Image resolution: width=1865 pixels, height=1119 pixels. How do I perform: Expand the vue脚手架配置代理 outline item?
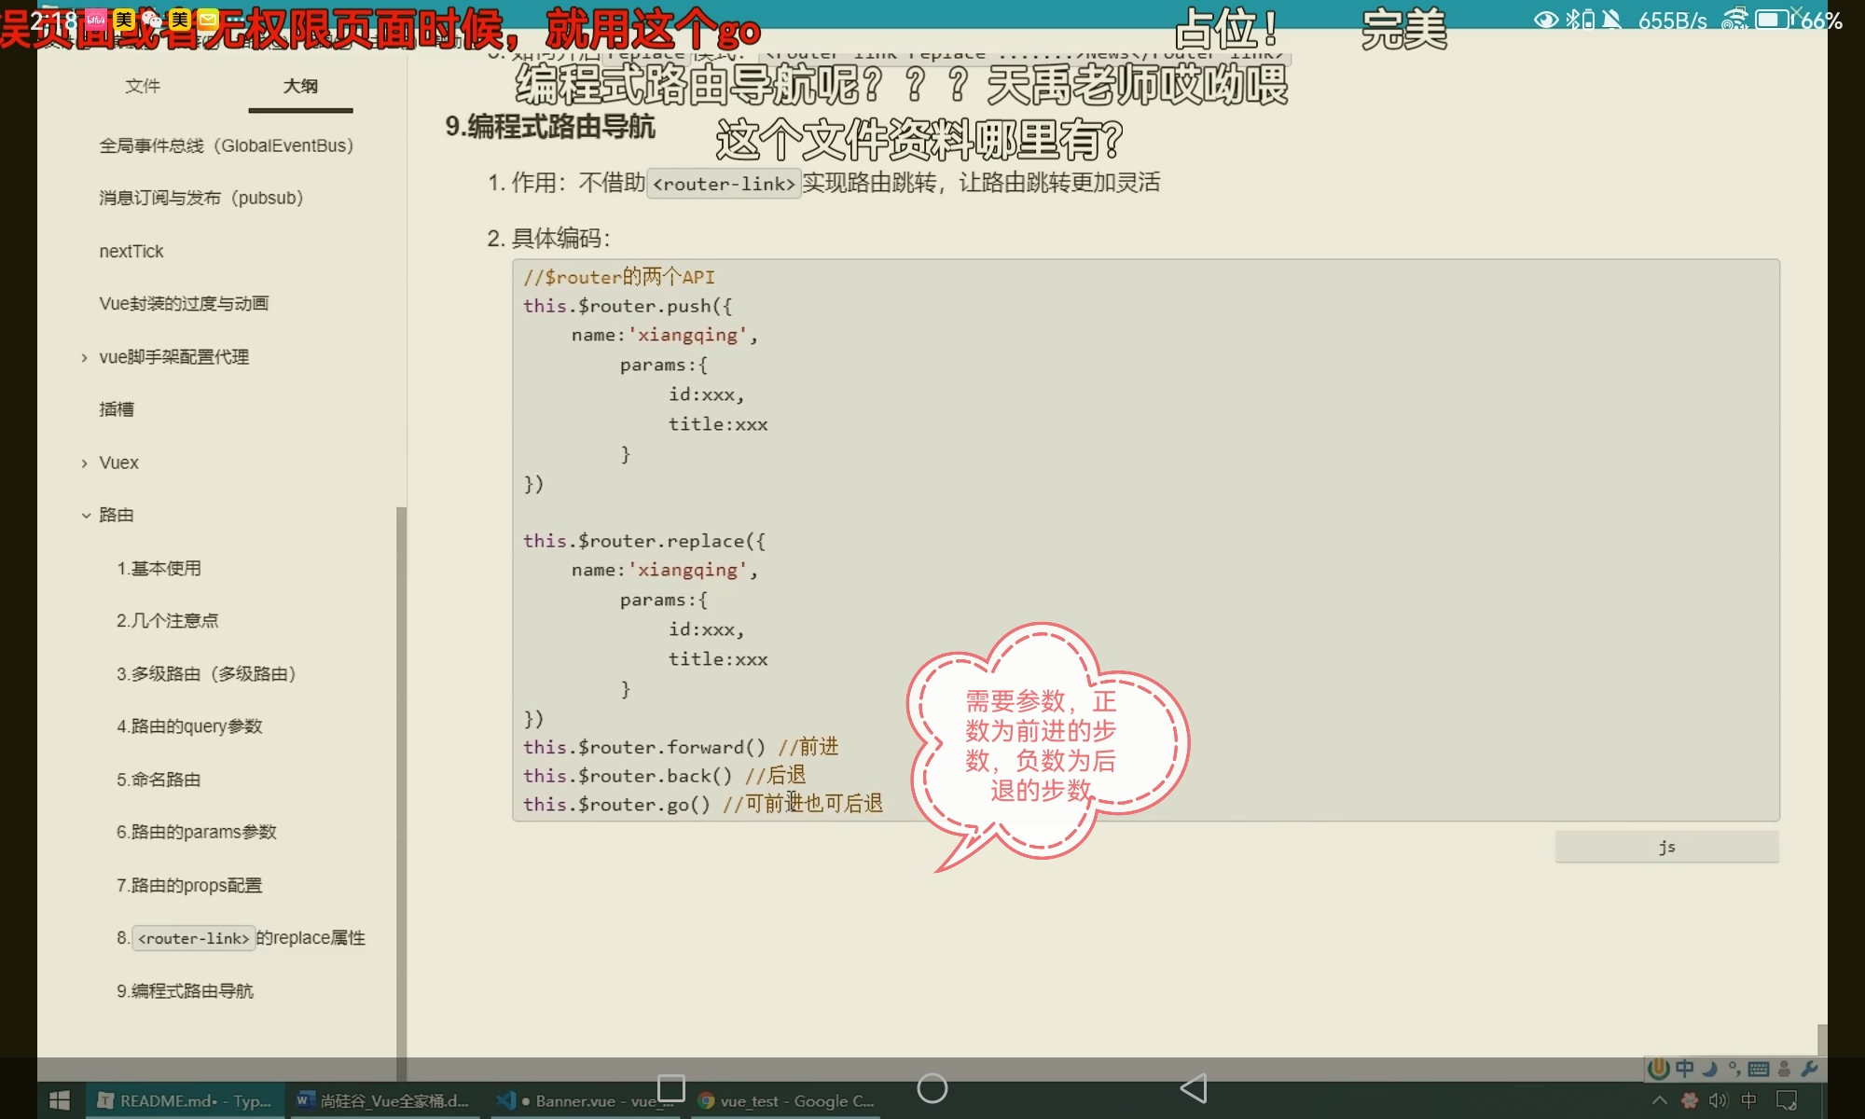coord(85,357)
